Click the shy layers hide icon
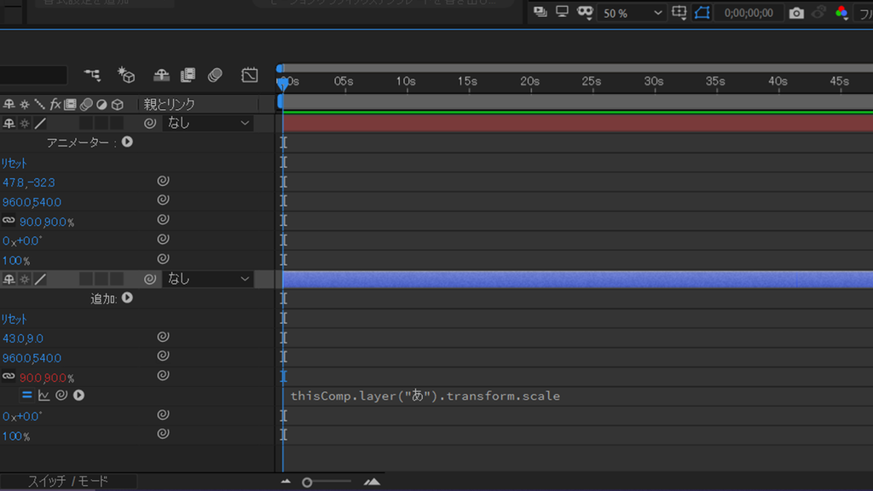The height and width of the screenshot is (491, 873). tap(161, 75)
